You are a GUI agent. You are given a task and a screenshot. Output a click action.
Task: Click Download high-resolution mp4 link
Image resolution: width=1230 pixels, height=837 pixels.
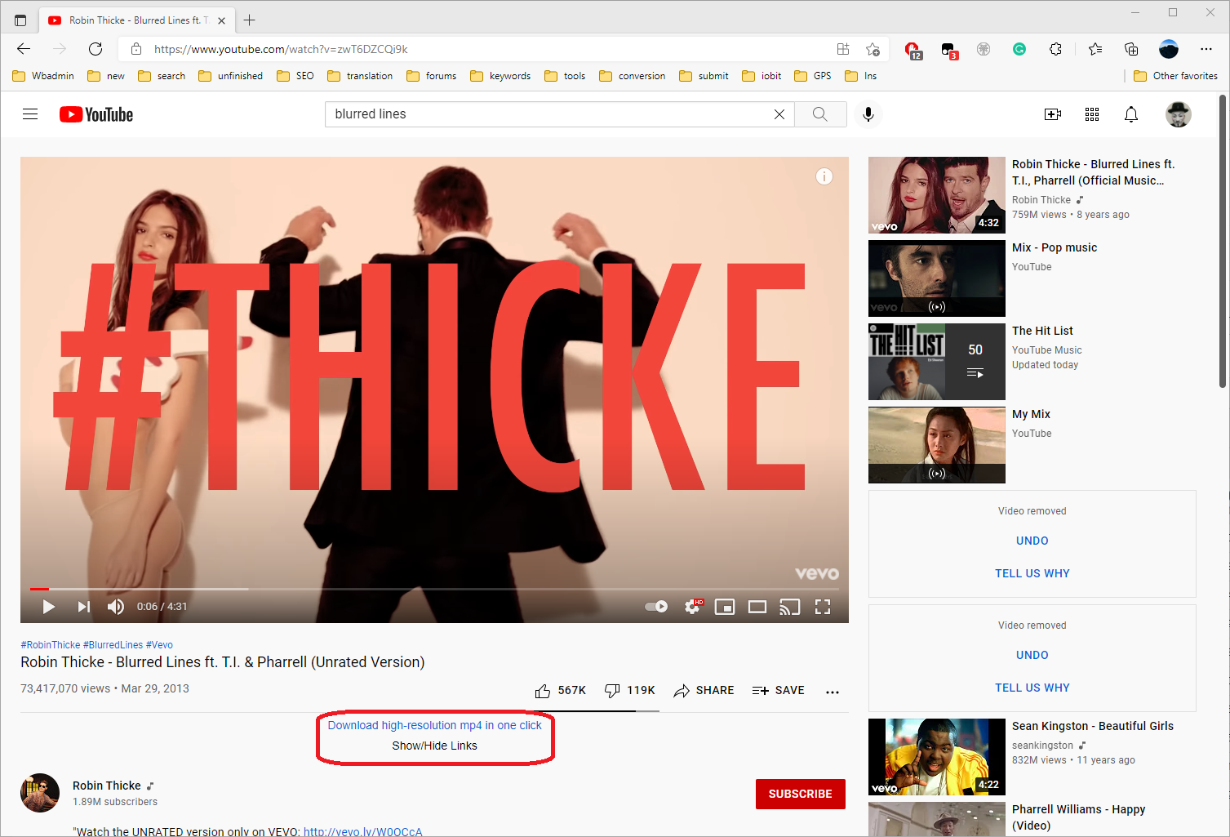(x=434, y=725)
